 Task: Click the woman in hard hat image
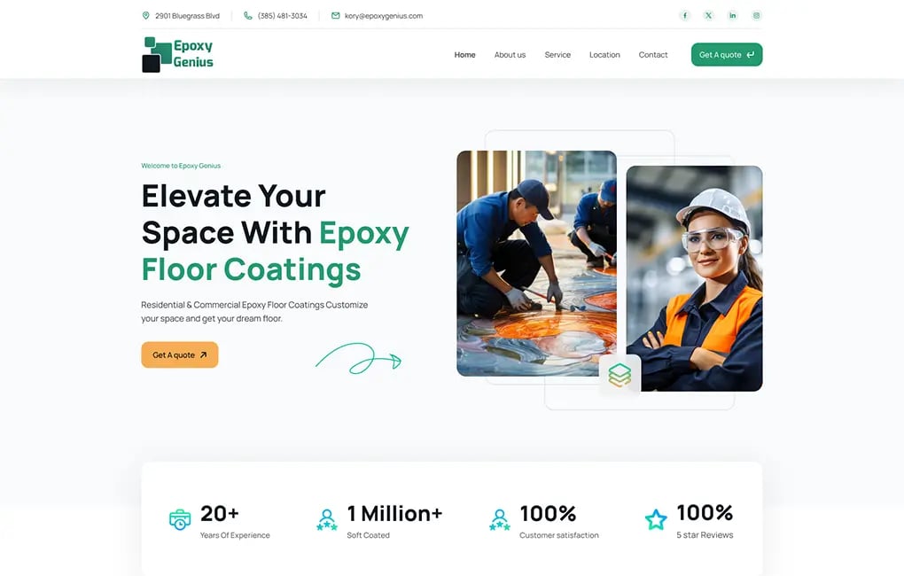[694, 278]
